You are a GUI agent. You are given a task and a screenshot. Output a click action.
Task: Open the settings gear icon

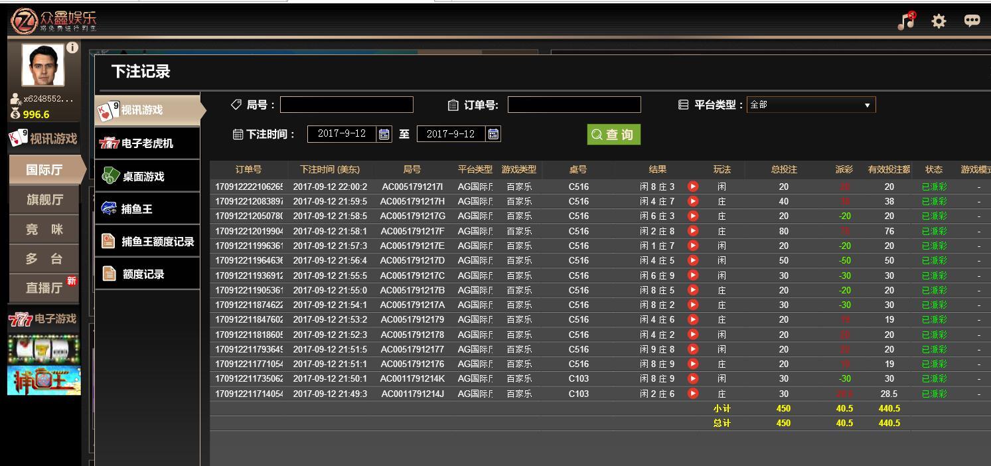(939, 21)
